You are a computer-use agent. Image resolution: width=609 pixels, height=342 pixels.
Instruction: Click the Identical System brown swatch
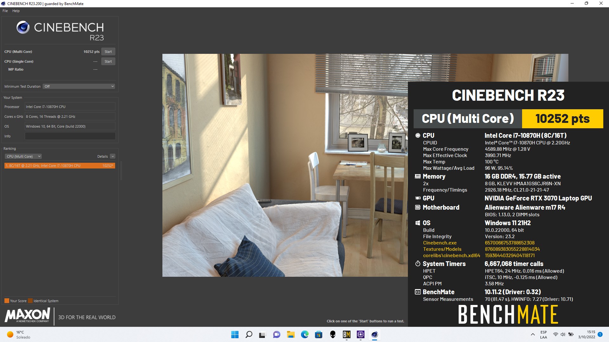(x=30, y=301)
